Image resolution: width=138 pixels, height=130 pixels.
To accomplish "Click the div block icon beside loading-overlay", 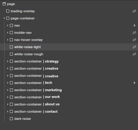I will (8, 11).
